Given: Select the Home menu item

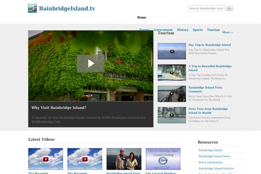Looking at the screenshot, I should 142,17.
